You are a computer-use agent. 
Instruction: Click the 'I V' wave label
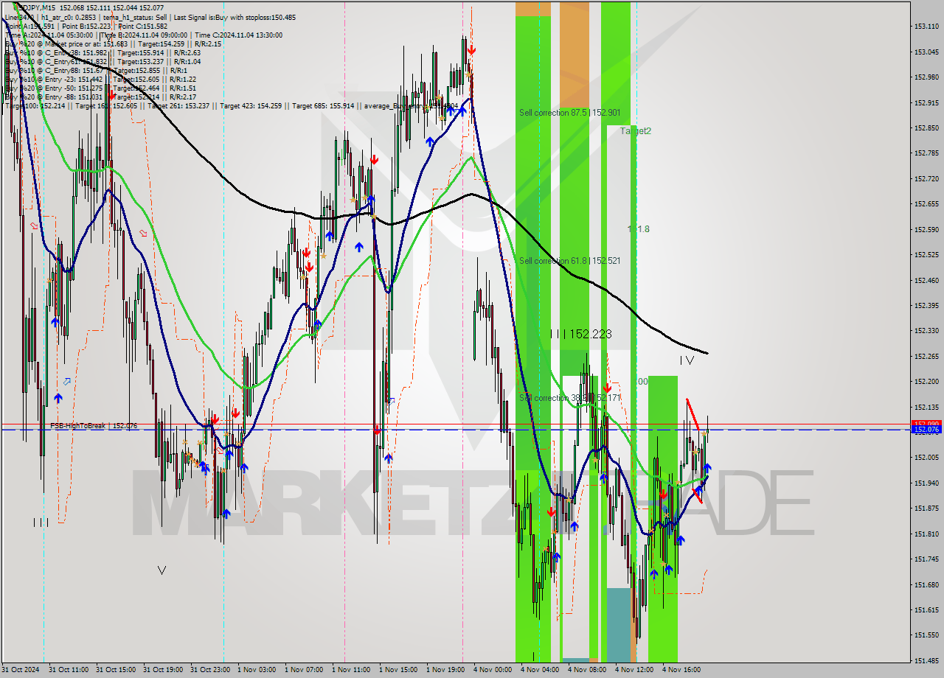(687, 360)
